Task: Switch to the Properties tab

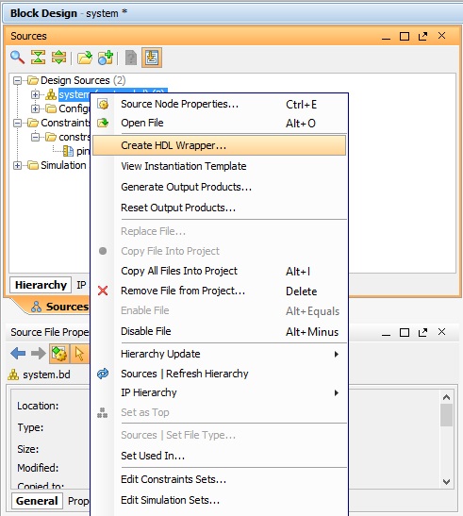Action: pos(78,501)
